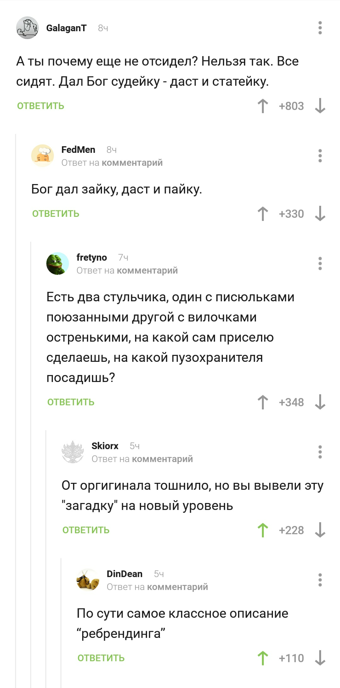Viewport: 340px width, 688px height.
Task: Go to parent comment from Skiorx's reply
Action: [x=162, y=459]
